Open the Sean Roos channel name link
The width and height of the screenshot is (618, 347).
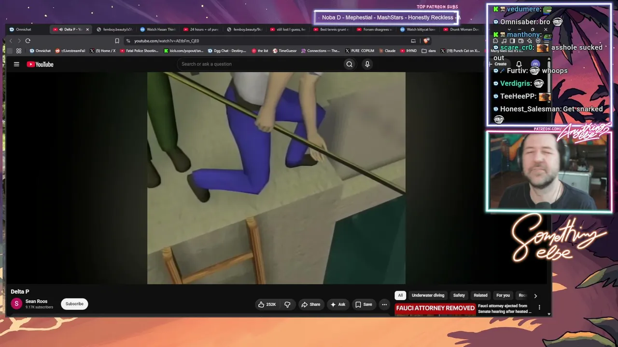pos(36,301)
